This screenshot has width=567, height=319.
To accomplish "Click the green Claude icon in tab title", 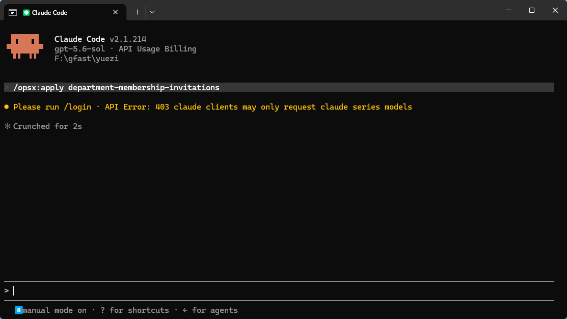I will click(x=26, y=13).
